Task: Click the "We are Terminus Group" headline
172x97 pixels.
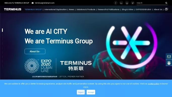Action: tap(59, 41)
